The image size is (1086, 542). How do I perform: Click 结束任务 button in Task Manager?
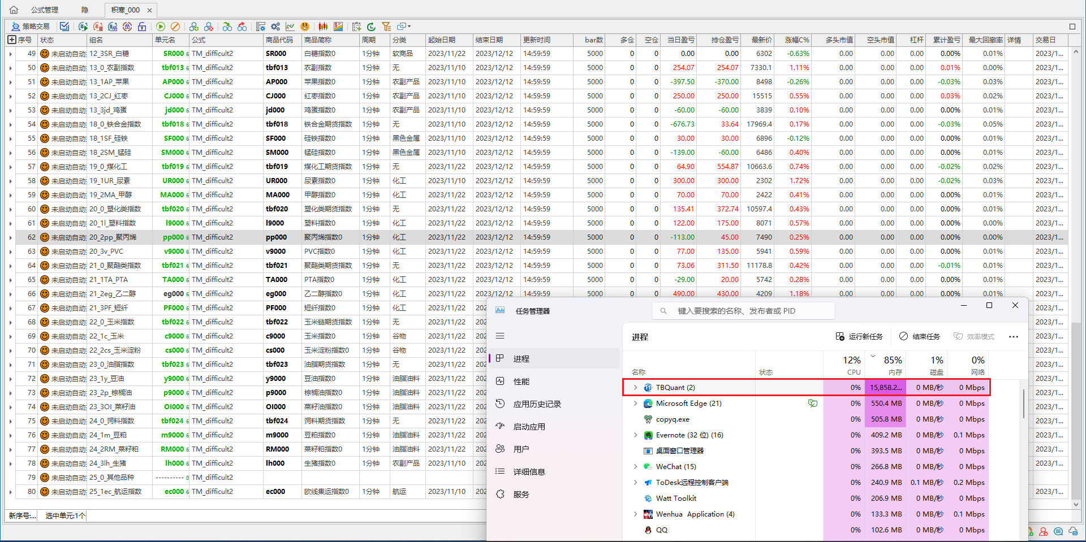(920, 336)
